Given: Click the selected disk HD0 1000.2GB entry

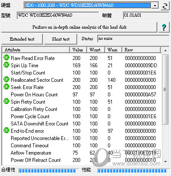Looking at the screenshot, I should click(87, 6).
